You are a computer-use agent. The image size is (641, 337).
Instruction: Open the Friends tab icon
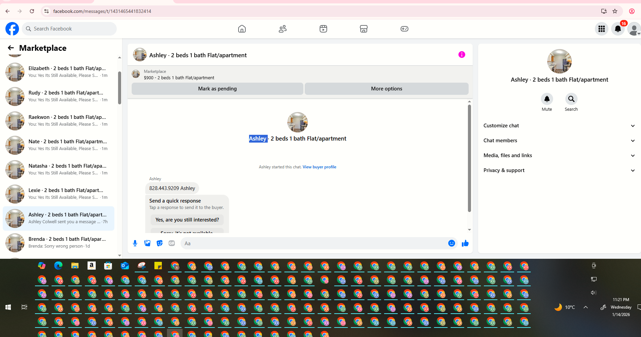point(283,29)
